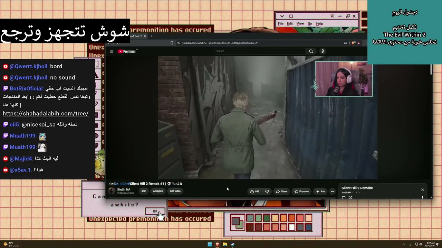Toggle loop playlist icon
Image resolution: width=442 pixels, height=248 pixels.
coord(344,197)
